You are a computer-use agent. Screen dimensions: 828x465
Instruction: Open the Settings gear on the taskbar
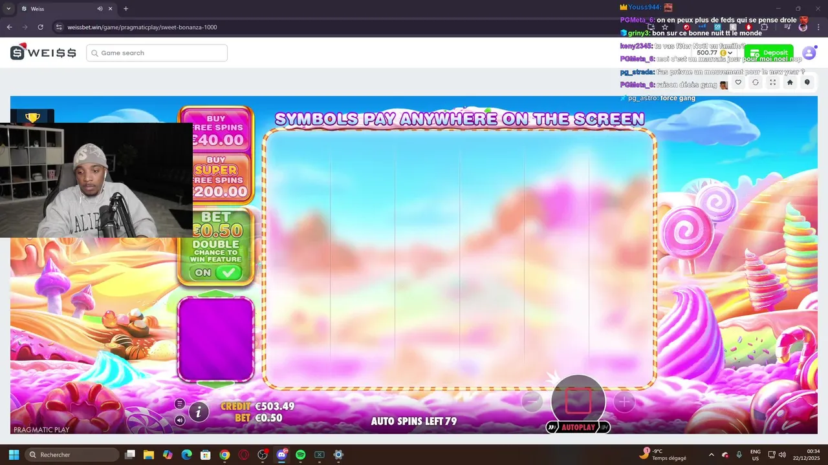[338, 455]
